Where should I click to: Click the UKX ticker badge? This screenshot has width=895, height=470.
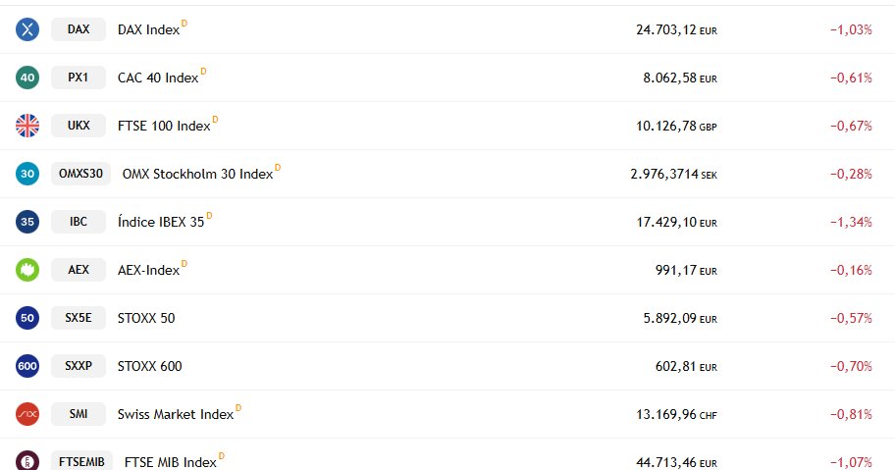[79, 126]
